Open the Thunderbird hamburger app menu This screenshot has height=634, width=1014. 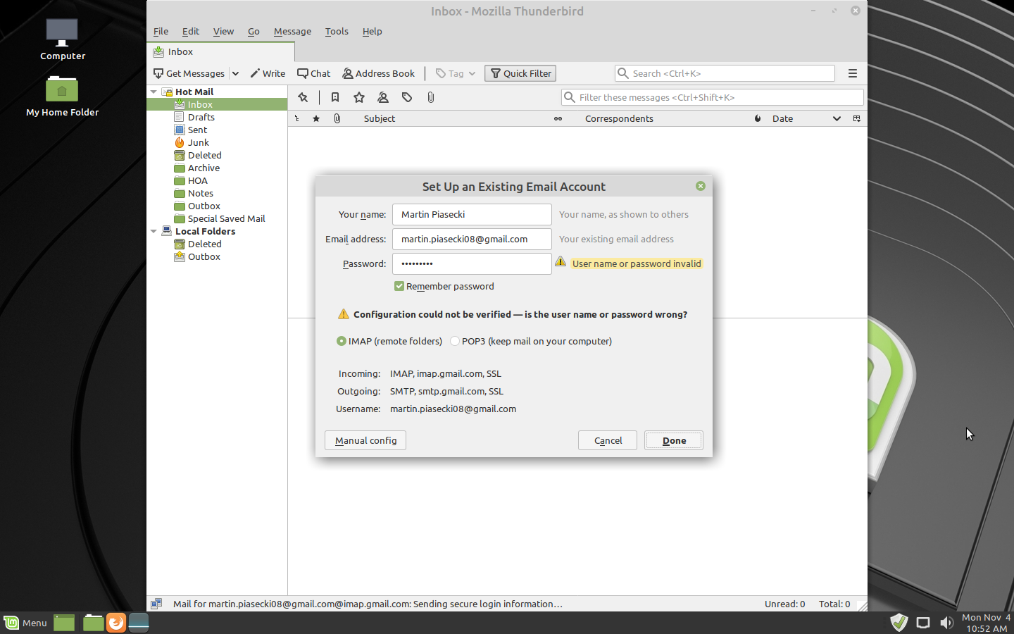[x=853, y=73]
